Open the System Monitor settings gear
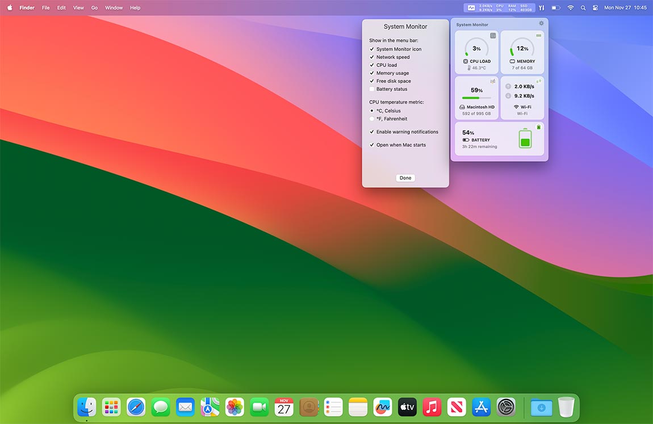 click(x=540, y=23)
